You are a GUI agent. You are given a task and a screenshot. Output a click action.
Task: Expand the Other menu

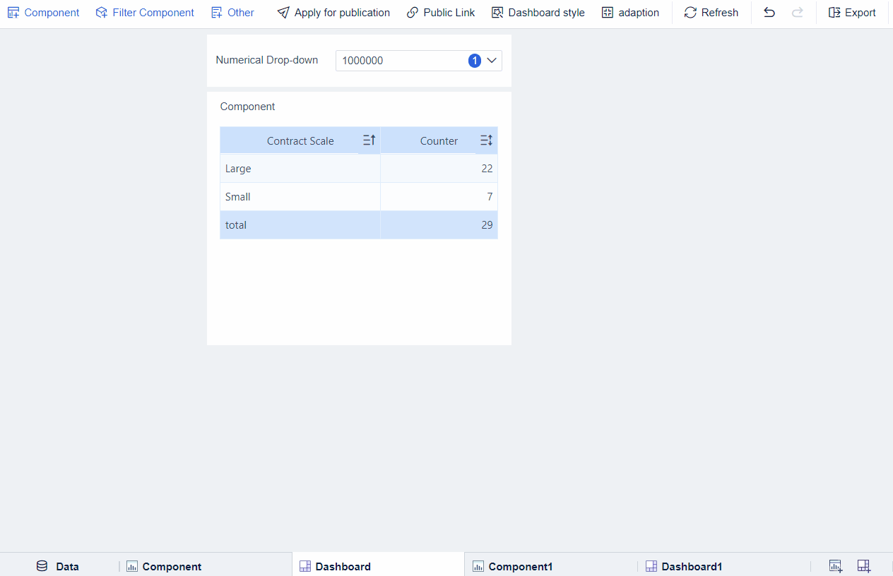232,12
